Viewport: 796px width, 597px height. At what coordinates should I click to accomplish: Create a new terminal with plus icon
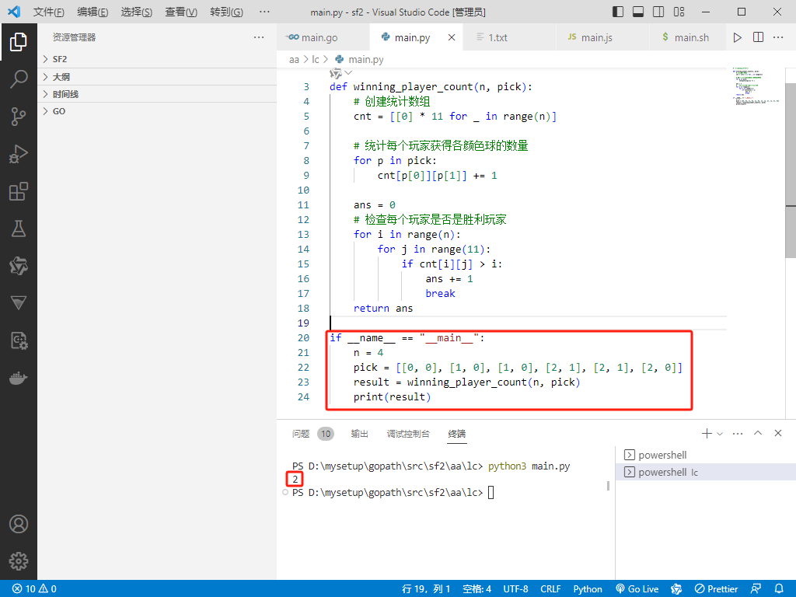(x=706, y=434)
